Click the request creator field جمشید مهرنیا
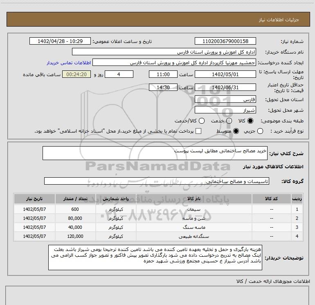 [174, 63]
